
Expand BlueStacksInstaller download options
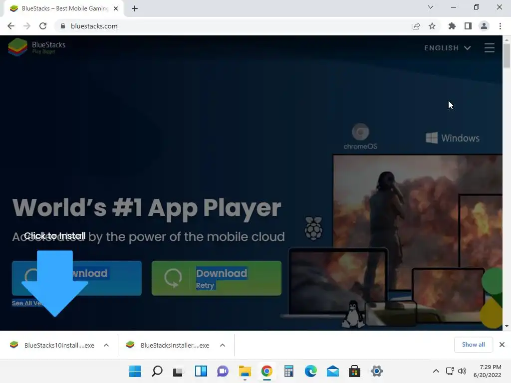coord(223,345)
